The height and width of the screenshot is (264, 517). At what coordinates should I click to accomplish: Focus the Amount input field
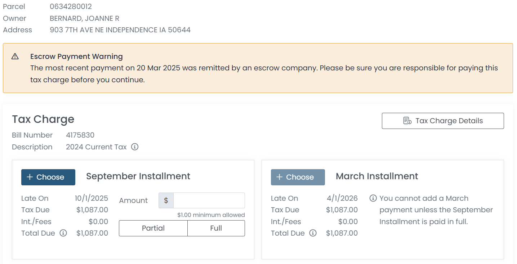209,200
